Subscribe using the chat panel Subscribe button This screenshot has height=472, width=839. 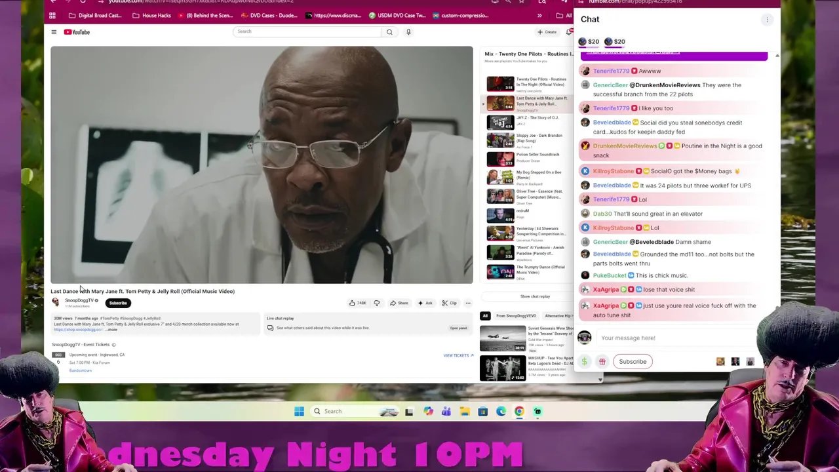pyautogui.click(x=633, y=361)
